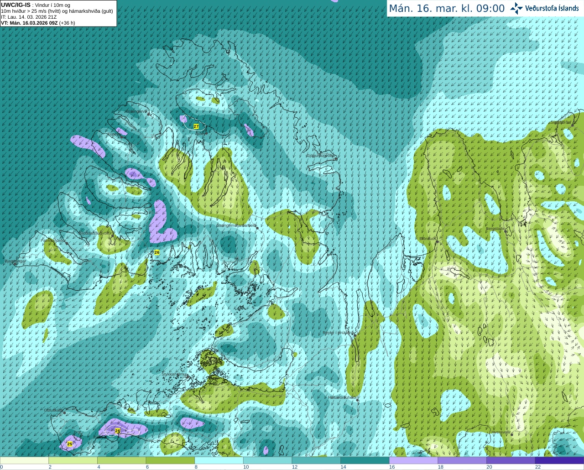Click the UWC/IG-IS Vindur í 10m title line
This screenshot has height=470, width=584.
coord(35,5)
